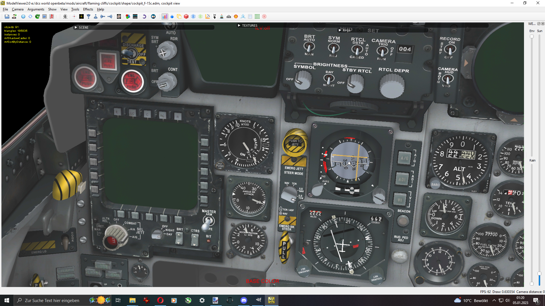Open the File menu
This screenshot has height=306, width=545.
click(x=5, y=9)
